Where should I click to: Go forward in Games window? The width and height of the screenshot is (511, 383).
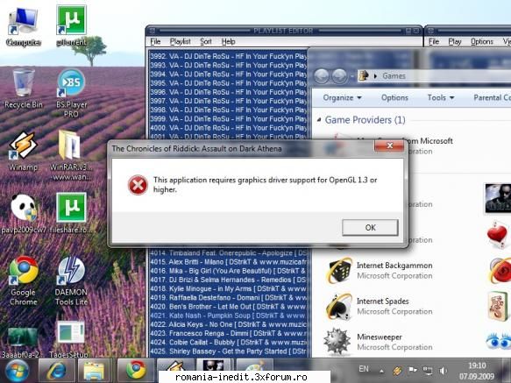[339, 76]
